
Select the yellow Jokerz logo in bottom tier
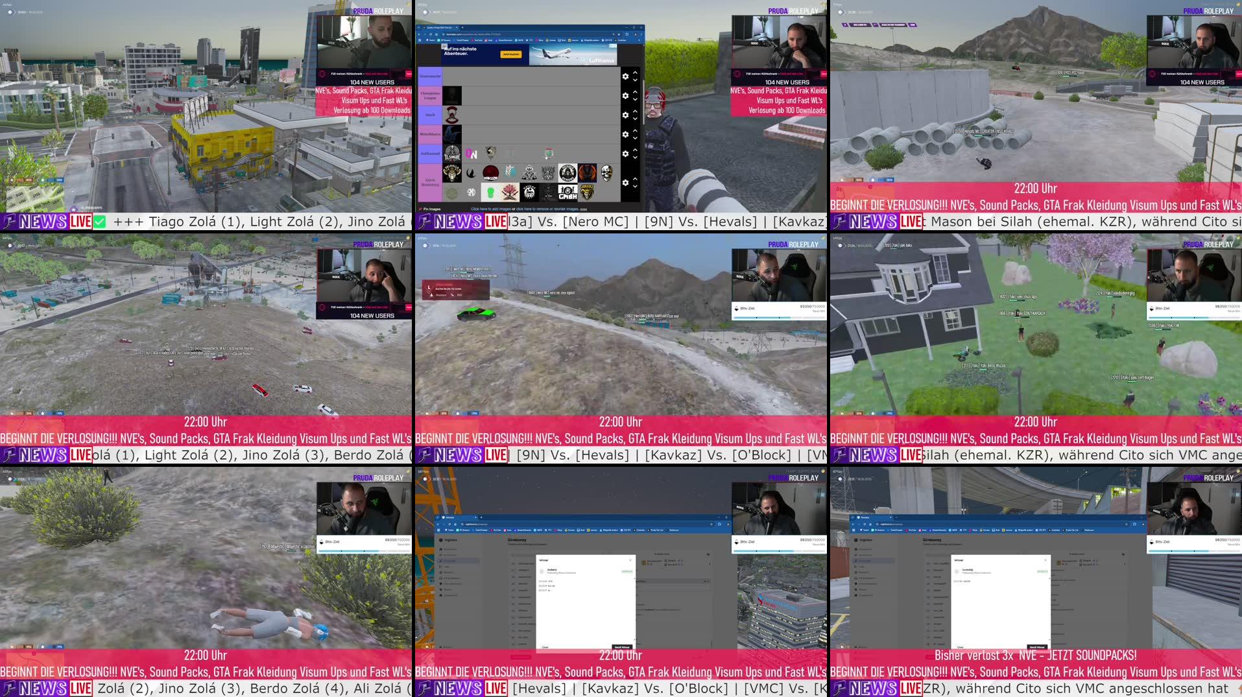pos(587,193)
